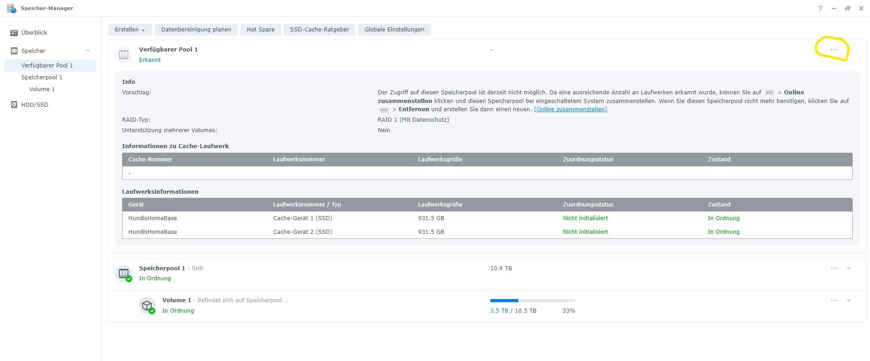Open three-dot menu for Verfügbarer Pool 1
This screenshot has height=361, width=870.
point(834,50)
